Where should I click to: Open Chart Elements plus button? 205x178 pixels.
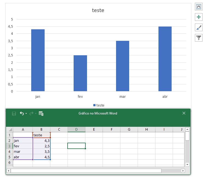coord(198,17)
